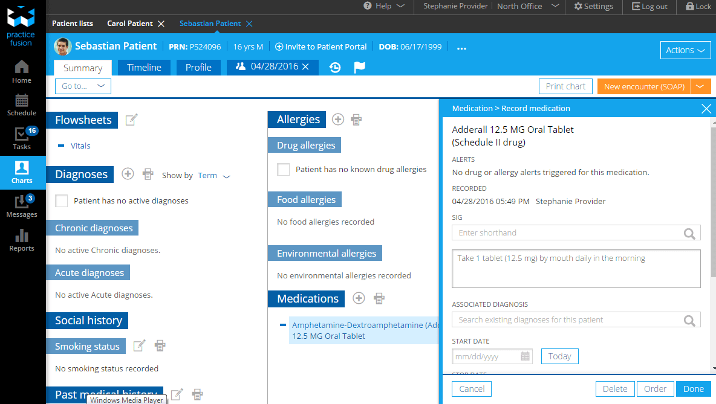Click Today to set the start date

(559, 356)
